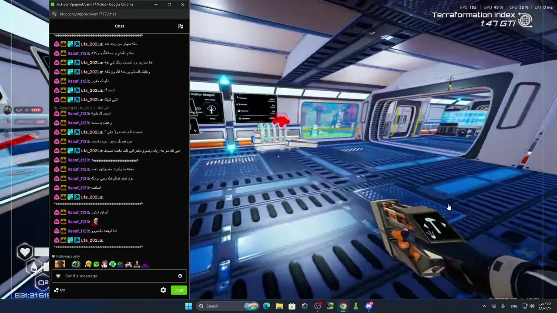
Task: Open the volume control in the system tray
Action: [532, 306]
